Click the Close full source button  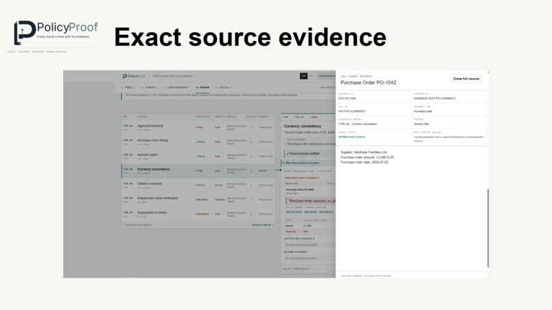pos(466,79)
